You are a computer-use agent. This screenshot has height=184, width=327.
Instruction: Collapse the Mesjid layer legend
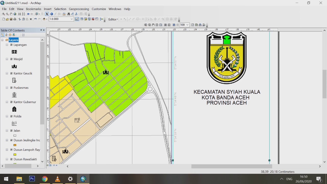click(7, 59)
